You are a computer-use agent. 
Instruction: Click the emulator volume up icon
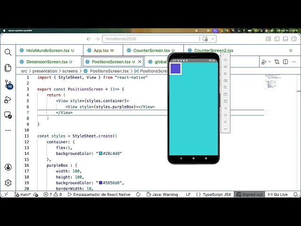coord(225,67)
